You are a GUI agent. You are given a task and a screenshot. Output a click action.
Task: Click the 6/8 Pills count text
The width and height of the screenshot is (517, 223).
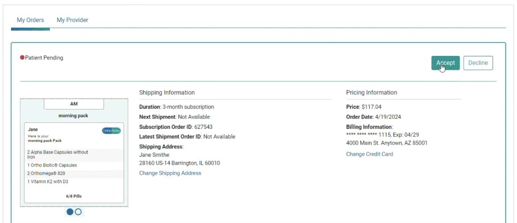click(74, 196)
